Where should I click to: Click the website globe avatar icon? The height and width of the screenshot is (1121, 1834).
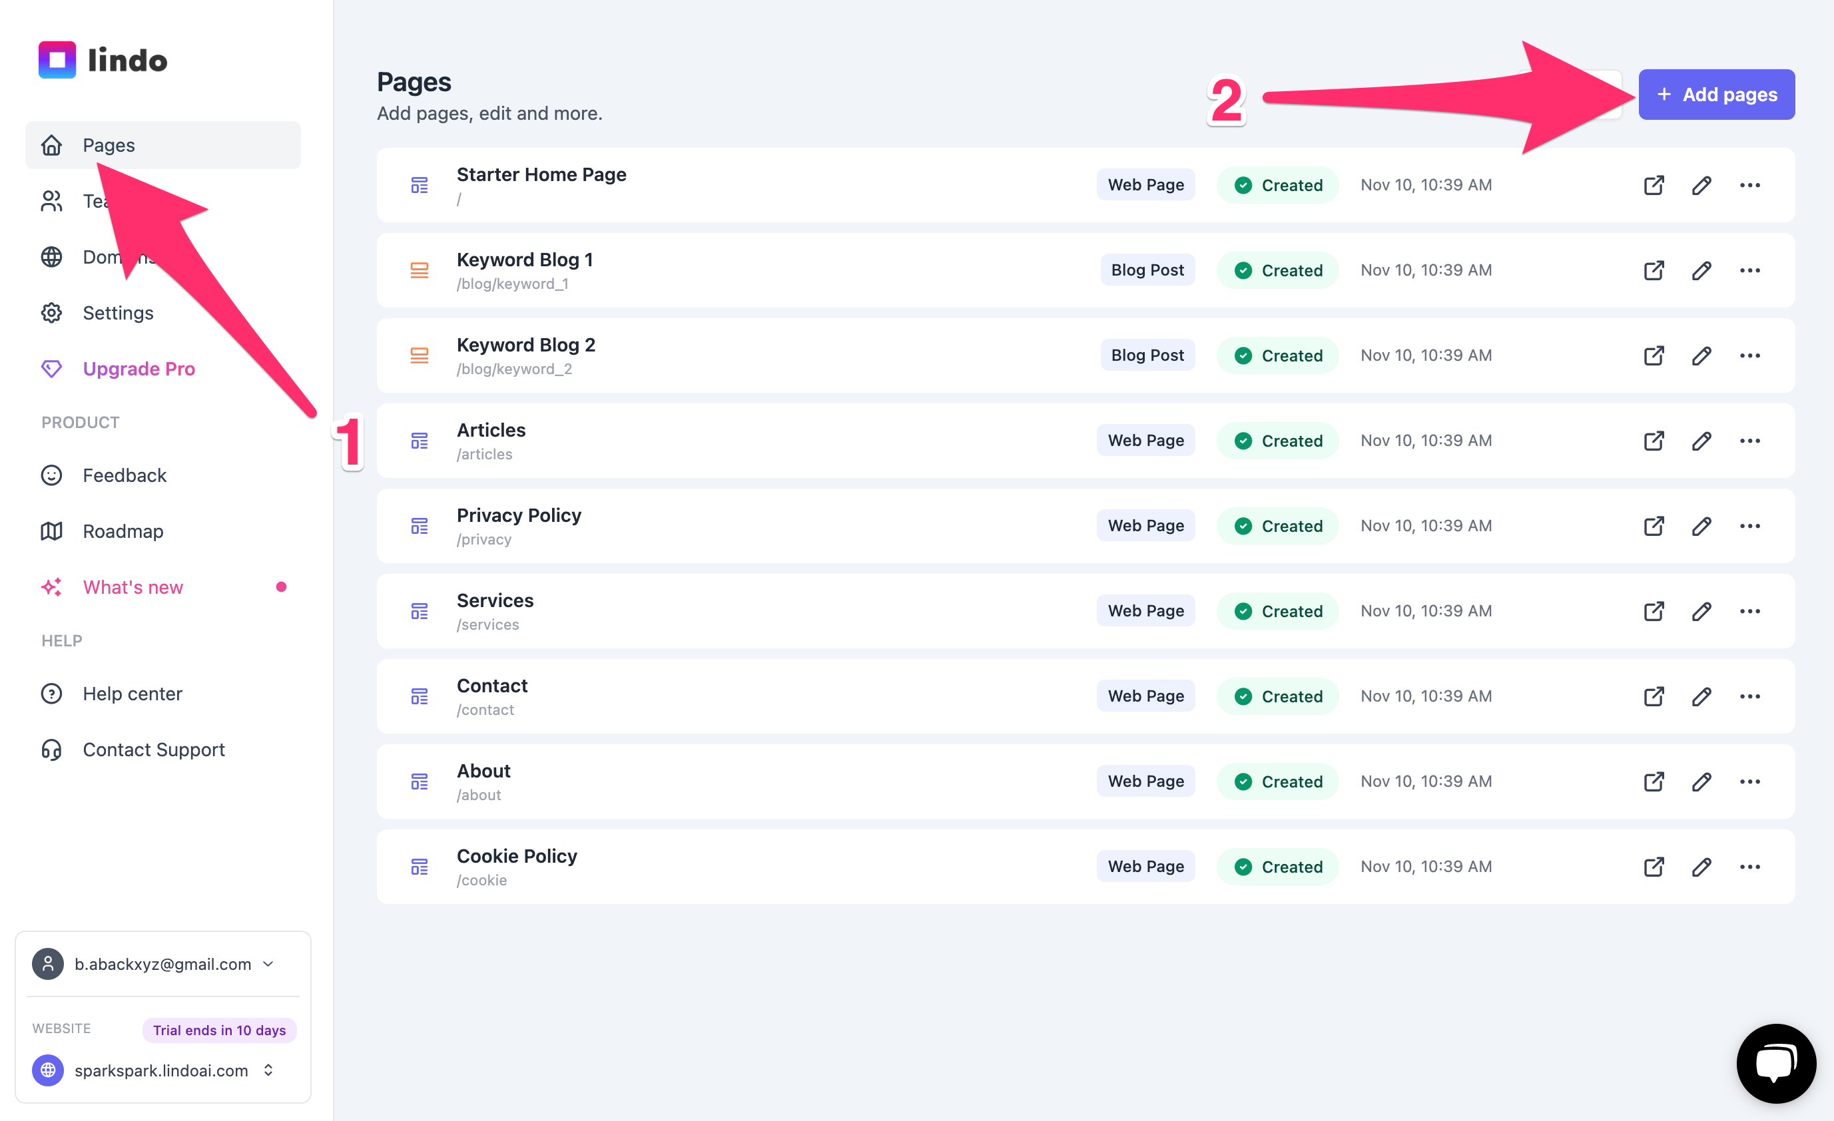pos(48,1070)
